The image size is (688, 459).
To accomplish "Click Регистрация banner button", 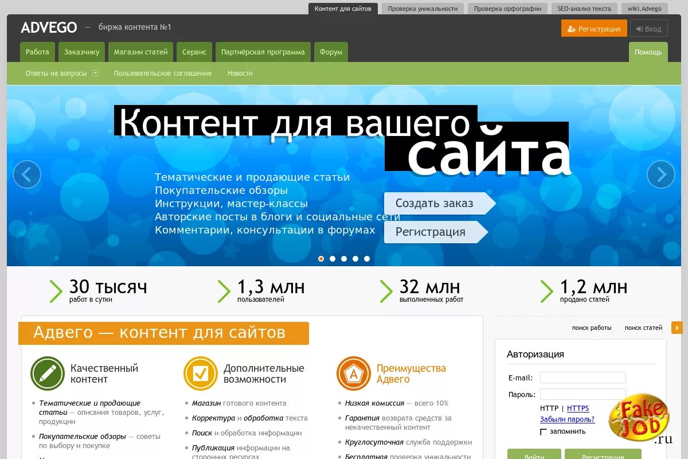I will pos(435,232).
